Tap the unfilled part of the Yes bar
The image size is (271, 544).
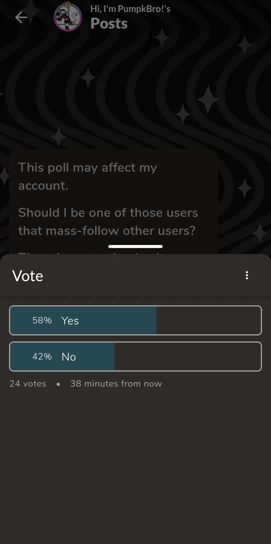(x=209, y=320)
